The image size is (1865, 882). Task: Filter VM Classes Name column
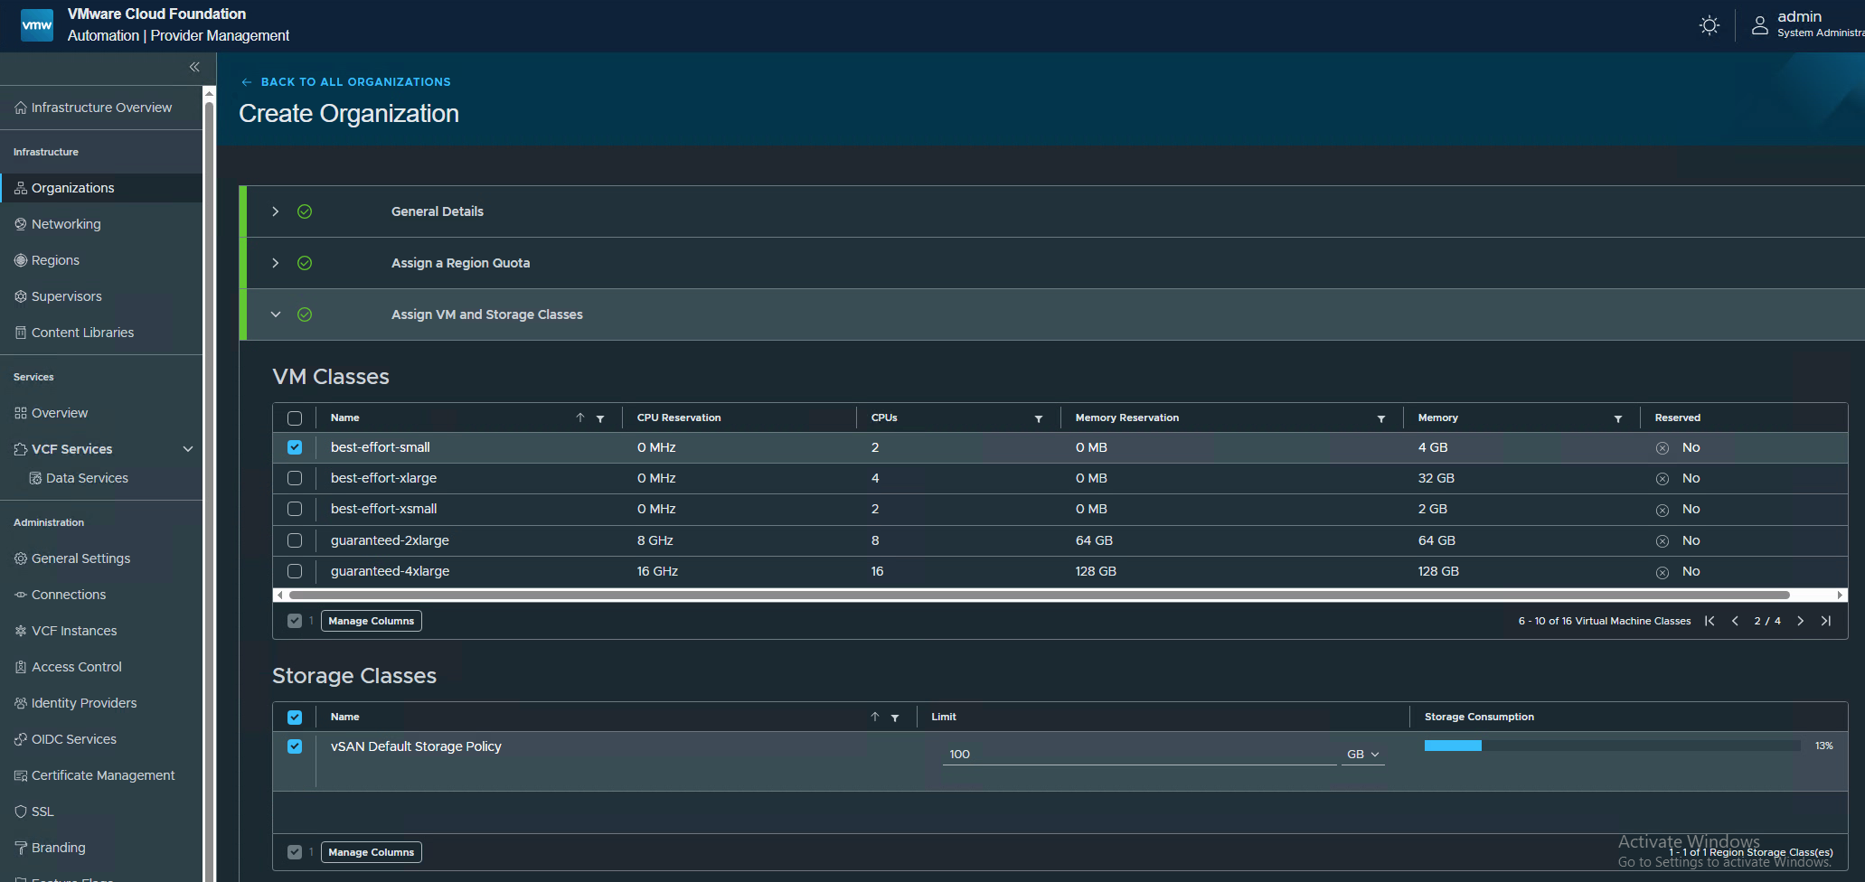600,418
